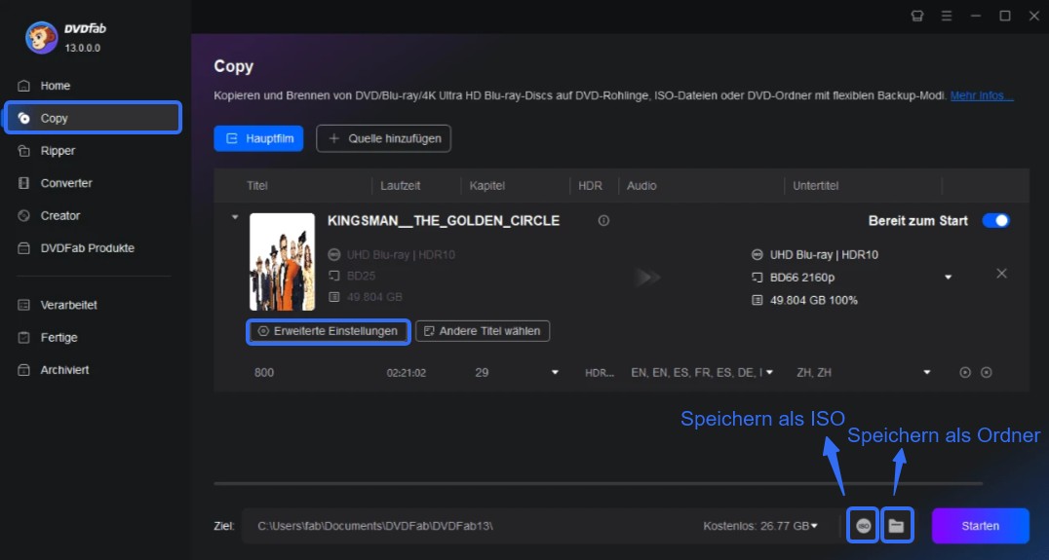
Task: Click the Copy page heading
Action: pos(233,66)
